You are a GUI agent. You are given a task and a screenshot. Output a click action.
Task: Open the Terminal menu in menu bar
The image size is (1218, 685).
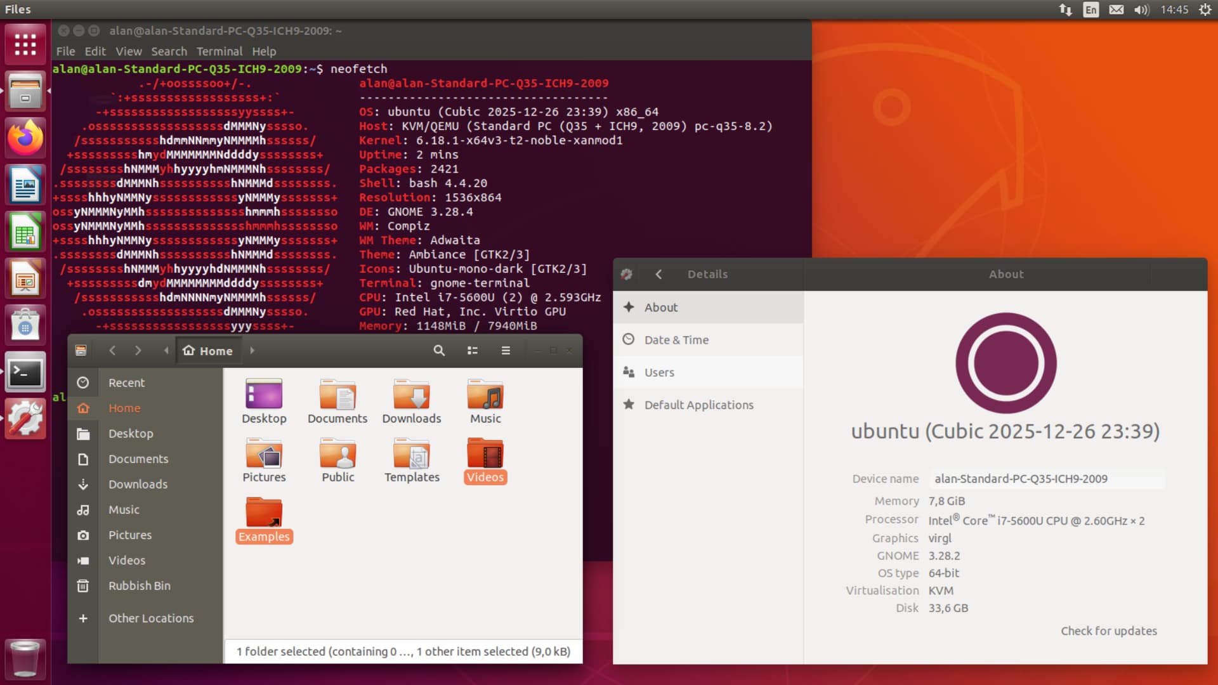[219, 51]
